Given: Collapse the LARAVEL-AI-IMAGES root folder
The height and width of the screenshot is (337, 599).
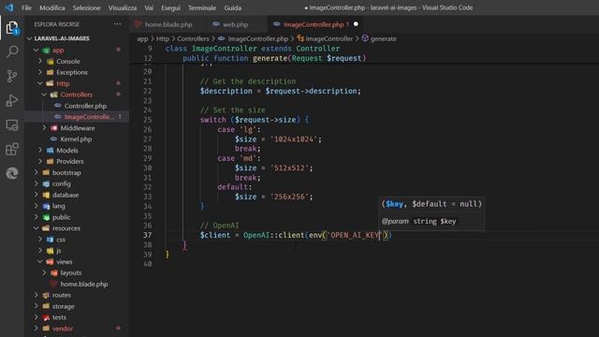Looking at the screenshot, I should click(29, 38).
